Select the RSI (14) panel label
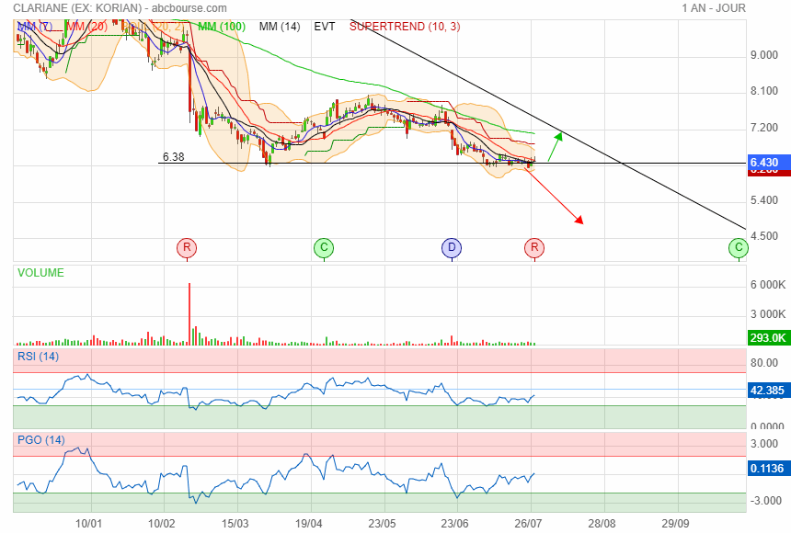Viewport: 791px width, 533px height. point(39,357)
